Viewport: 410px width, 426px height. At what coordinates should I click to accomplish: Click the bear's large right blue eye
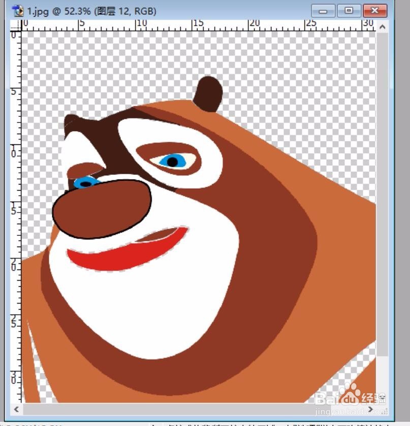tap(173, 161)
